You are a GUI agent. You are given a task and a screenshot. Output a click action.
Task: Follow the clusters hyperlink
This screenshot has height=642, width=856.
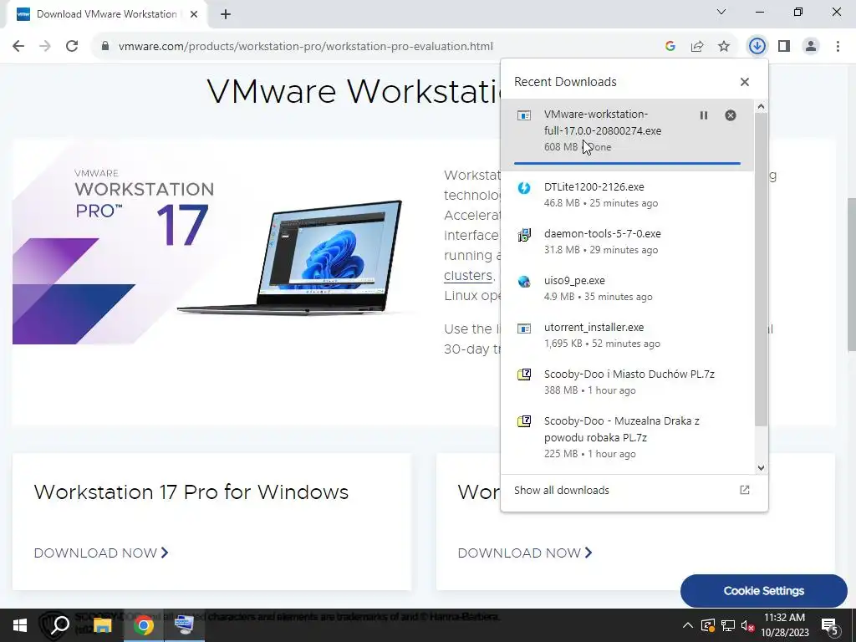tap(468, 276)
